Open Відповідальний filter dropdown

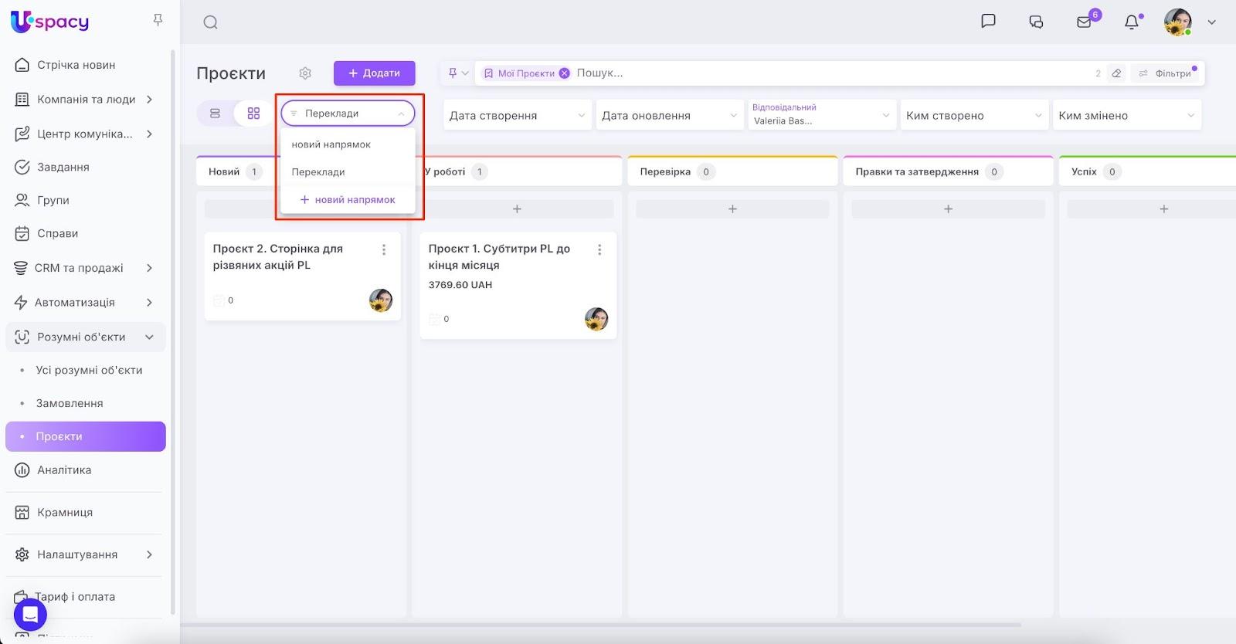click(822, 115)
